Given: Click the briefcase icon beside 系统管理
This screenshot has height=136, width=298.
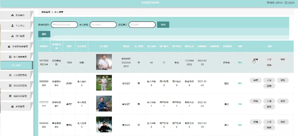Looking at the screenshot, I should tap(13, 107).
